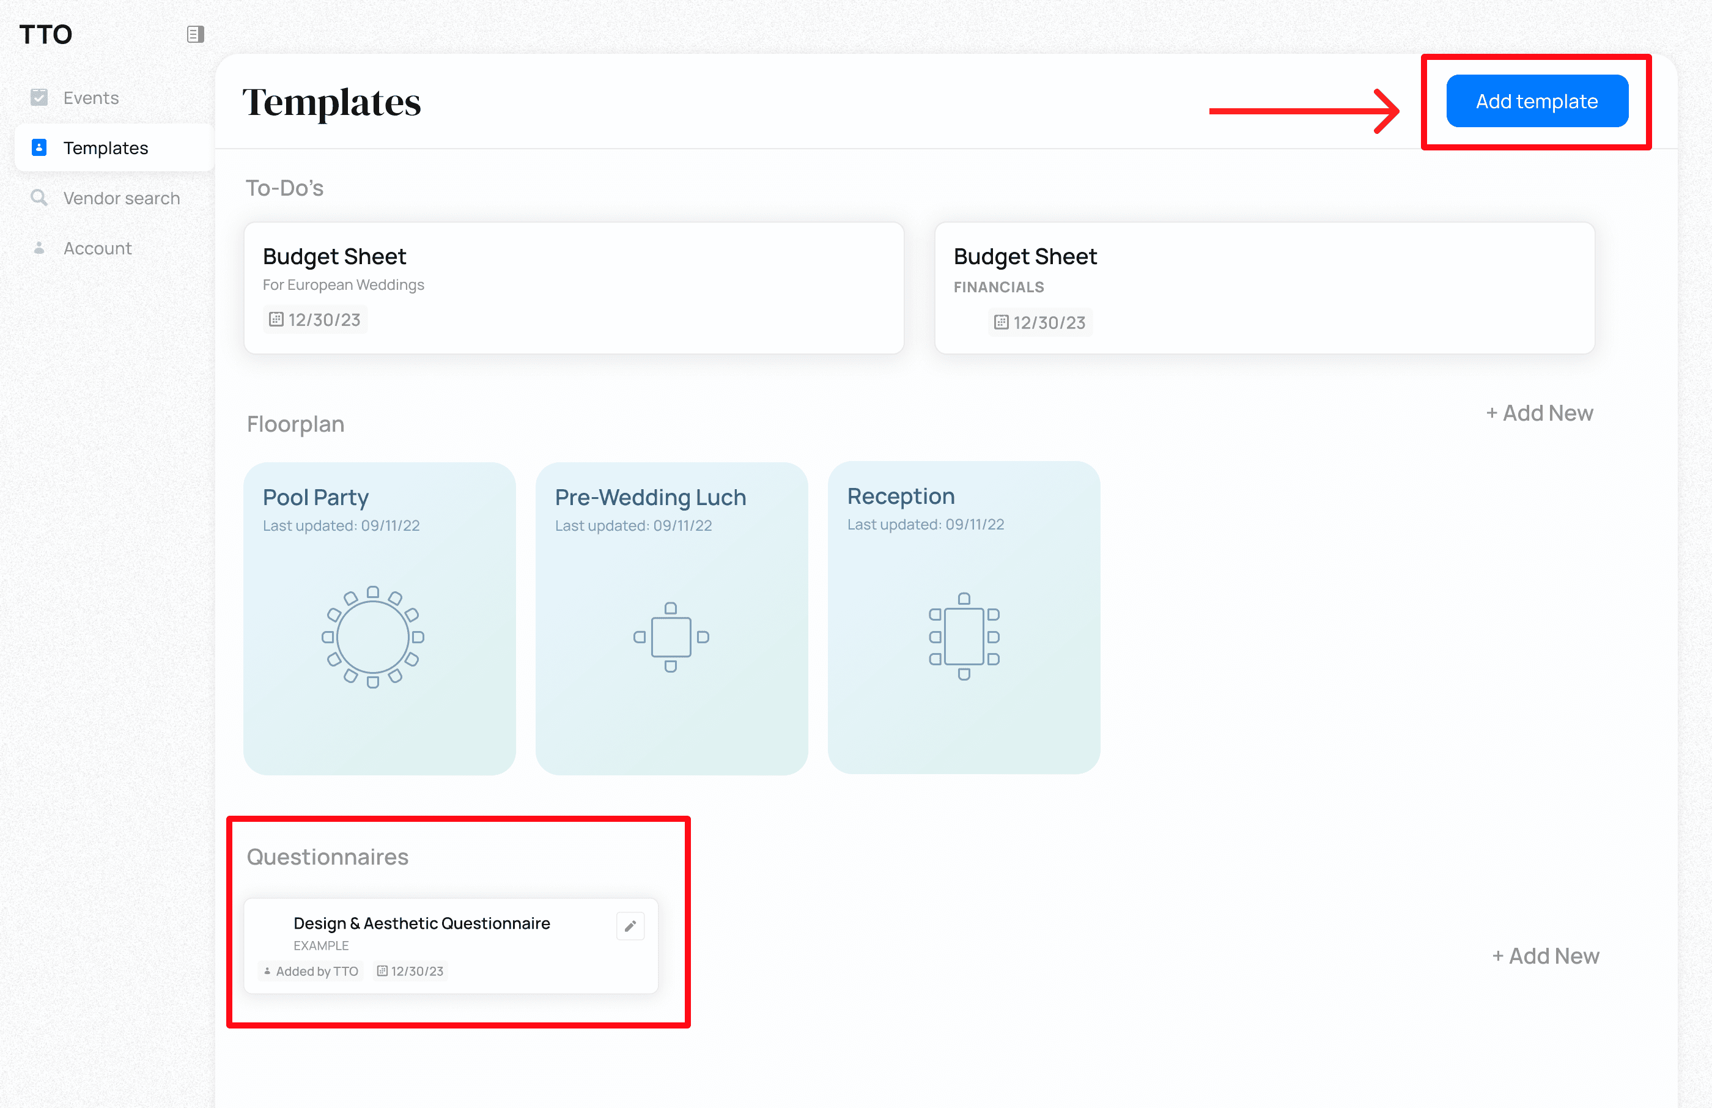Click the Vendor search magnifier icon
Screen dimensions: 1712x1108
pos(39,197)
